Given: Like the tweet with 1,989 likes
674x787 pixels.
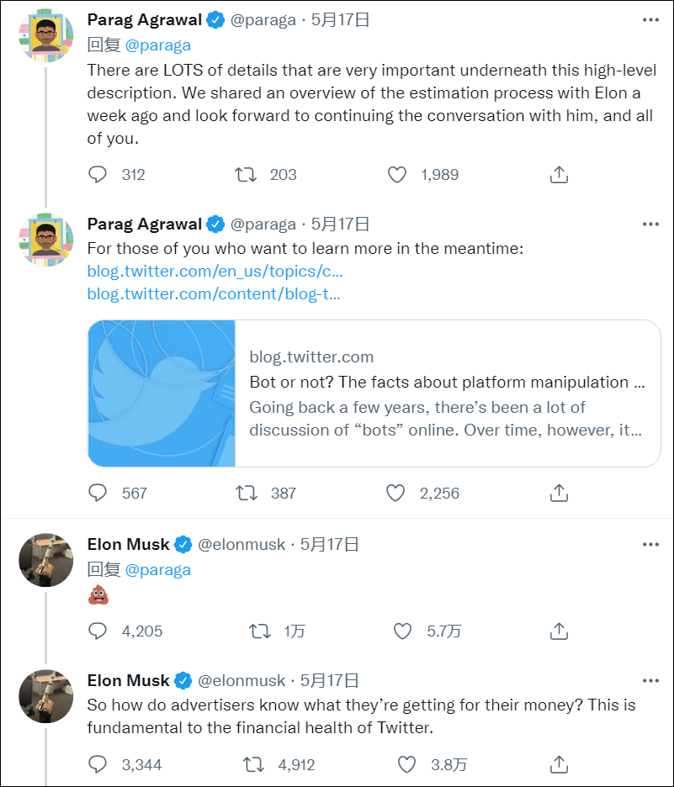Looking at the screenshot, I should point(397,174).
